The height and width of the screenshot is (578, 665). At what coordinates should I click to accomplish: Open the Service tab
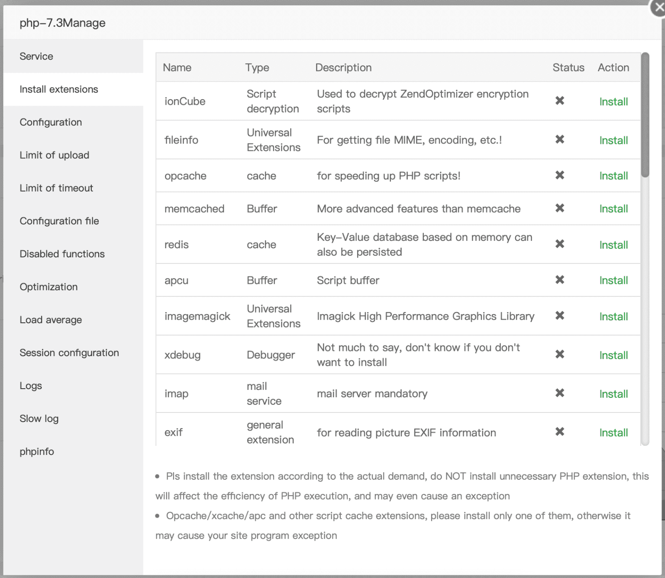point(36,56)
